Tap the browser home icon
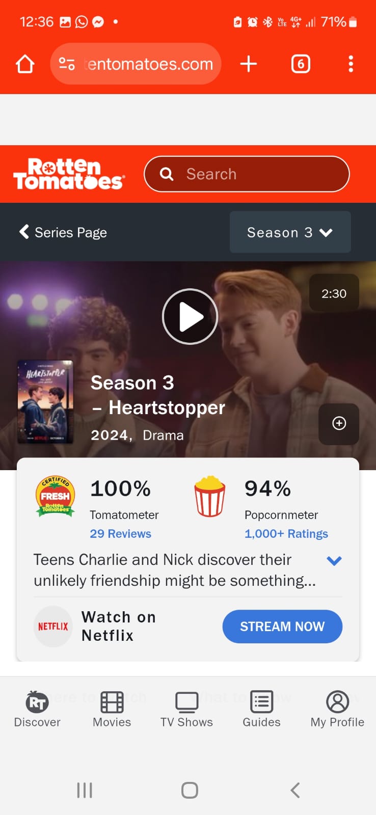376x815 pixels. pyautogui.click(x=25, y=64)
